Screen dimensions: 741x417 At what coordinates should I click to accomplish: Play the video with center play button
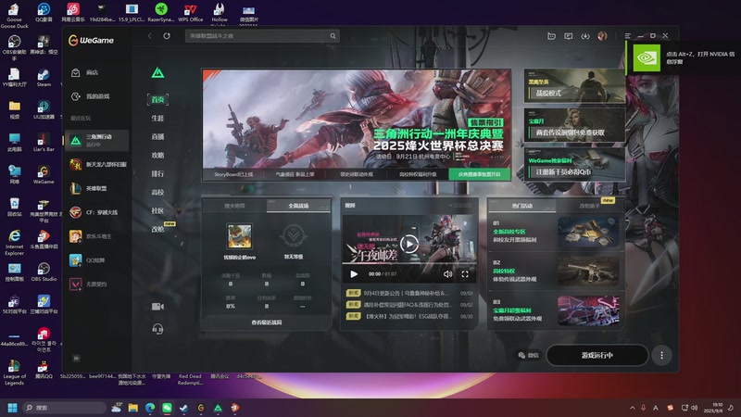tap(409, 244)
